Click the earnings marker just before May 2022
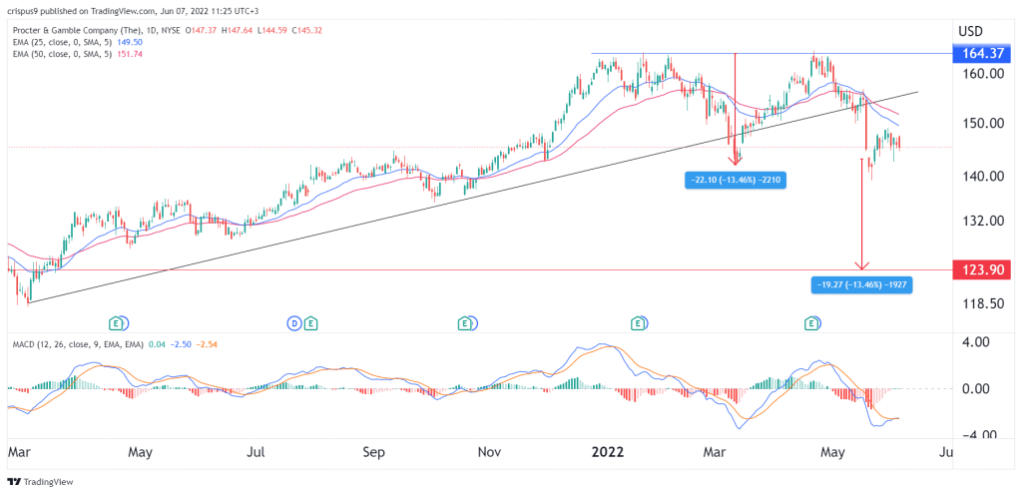Viewport: 1022px width, 494px height. coord(812,322)
